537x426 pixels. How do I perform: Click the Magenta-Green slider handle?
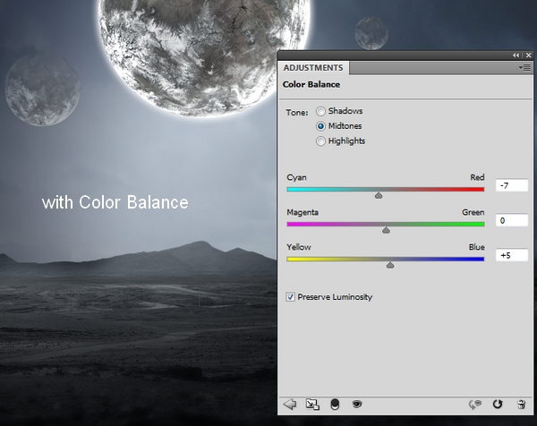pyautogui.click(x=386, y=229)
